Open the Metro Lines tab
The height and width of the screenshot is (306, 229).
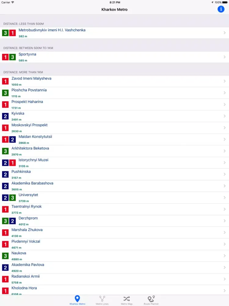click(102, 300)
